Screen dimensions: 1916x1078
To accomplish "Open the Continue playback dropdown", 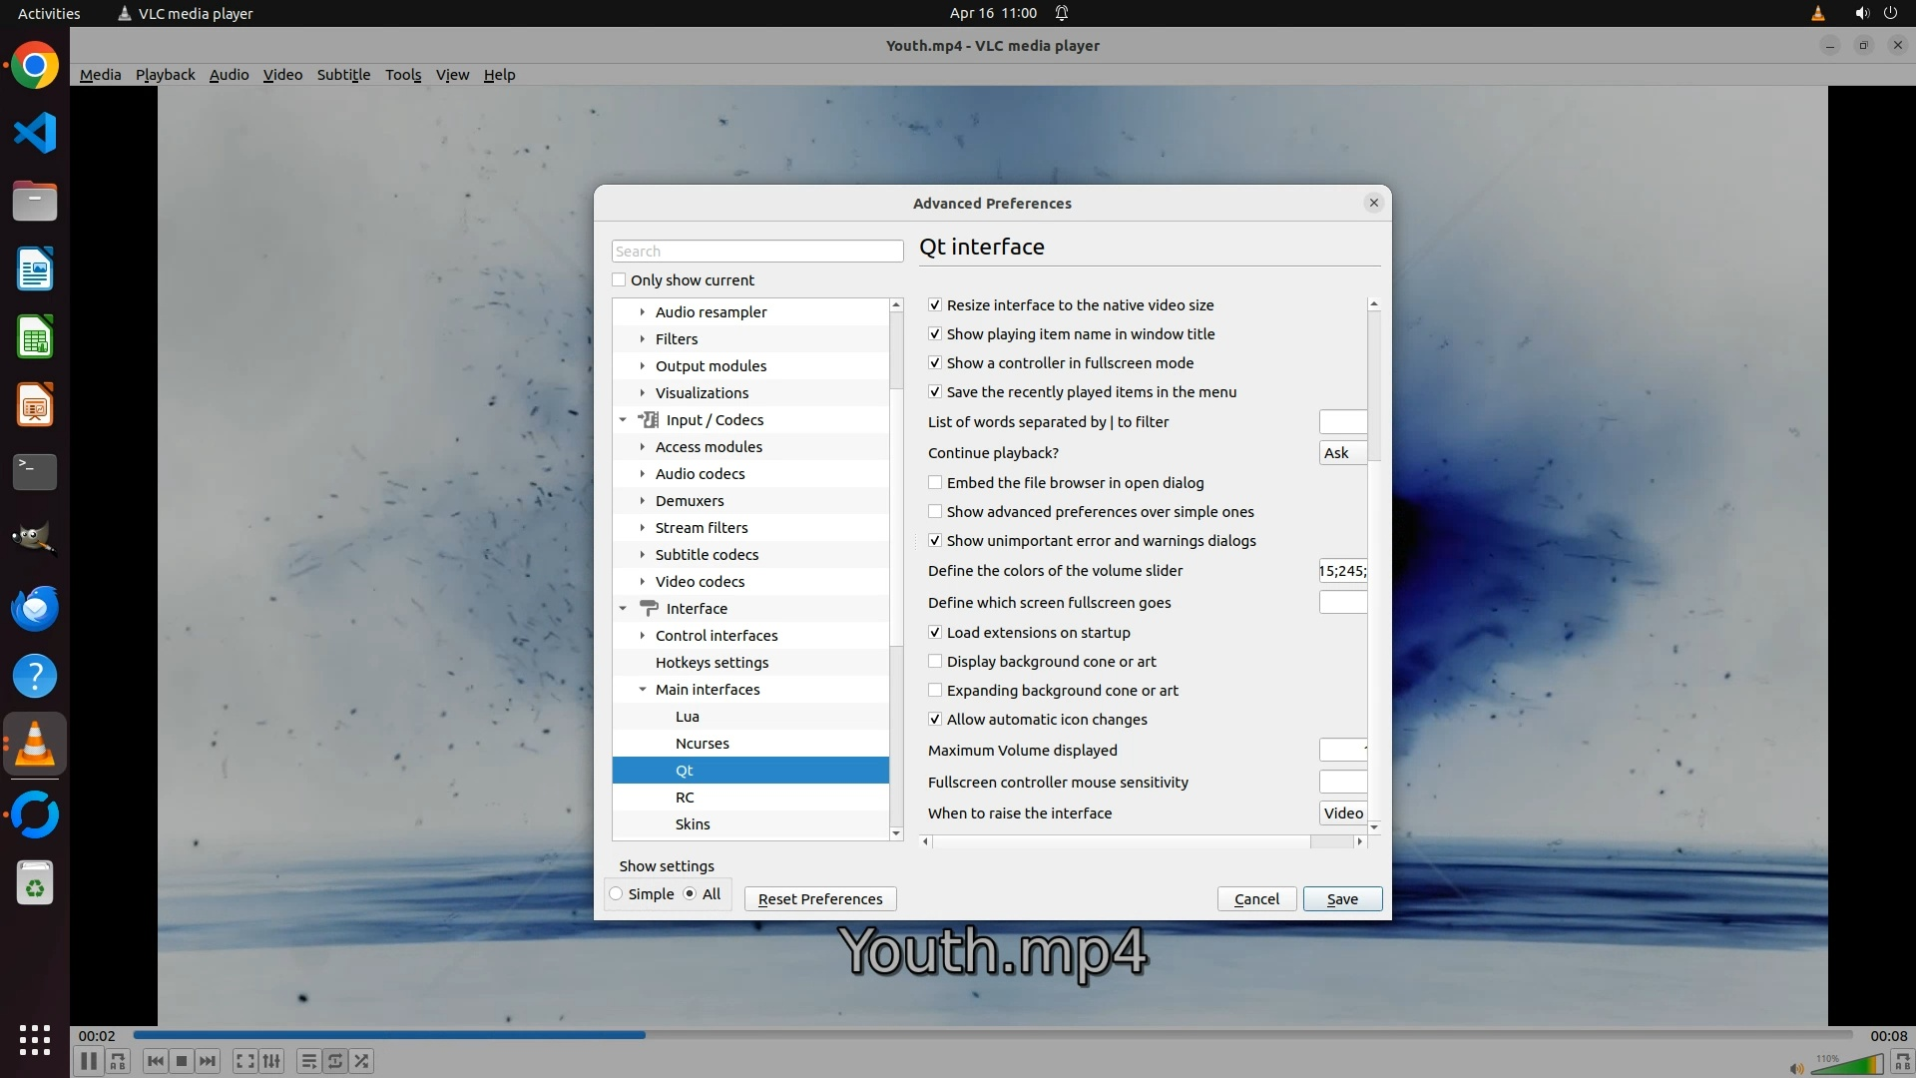I will [x=1342, y=453].
